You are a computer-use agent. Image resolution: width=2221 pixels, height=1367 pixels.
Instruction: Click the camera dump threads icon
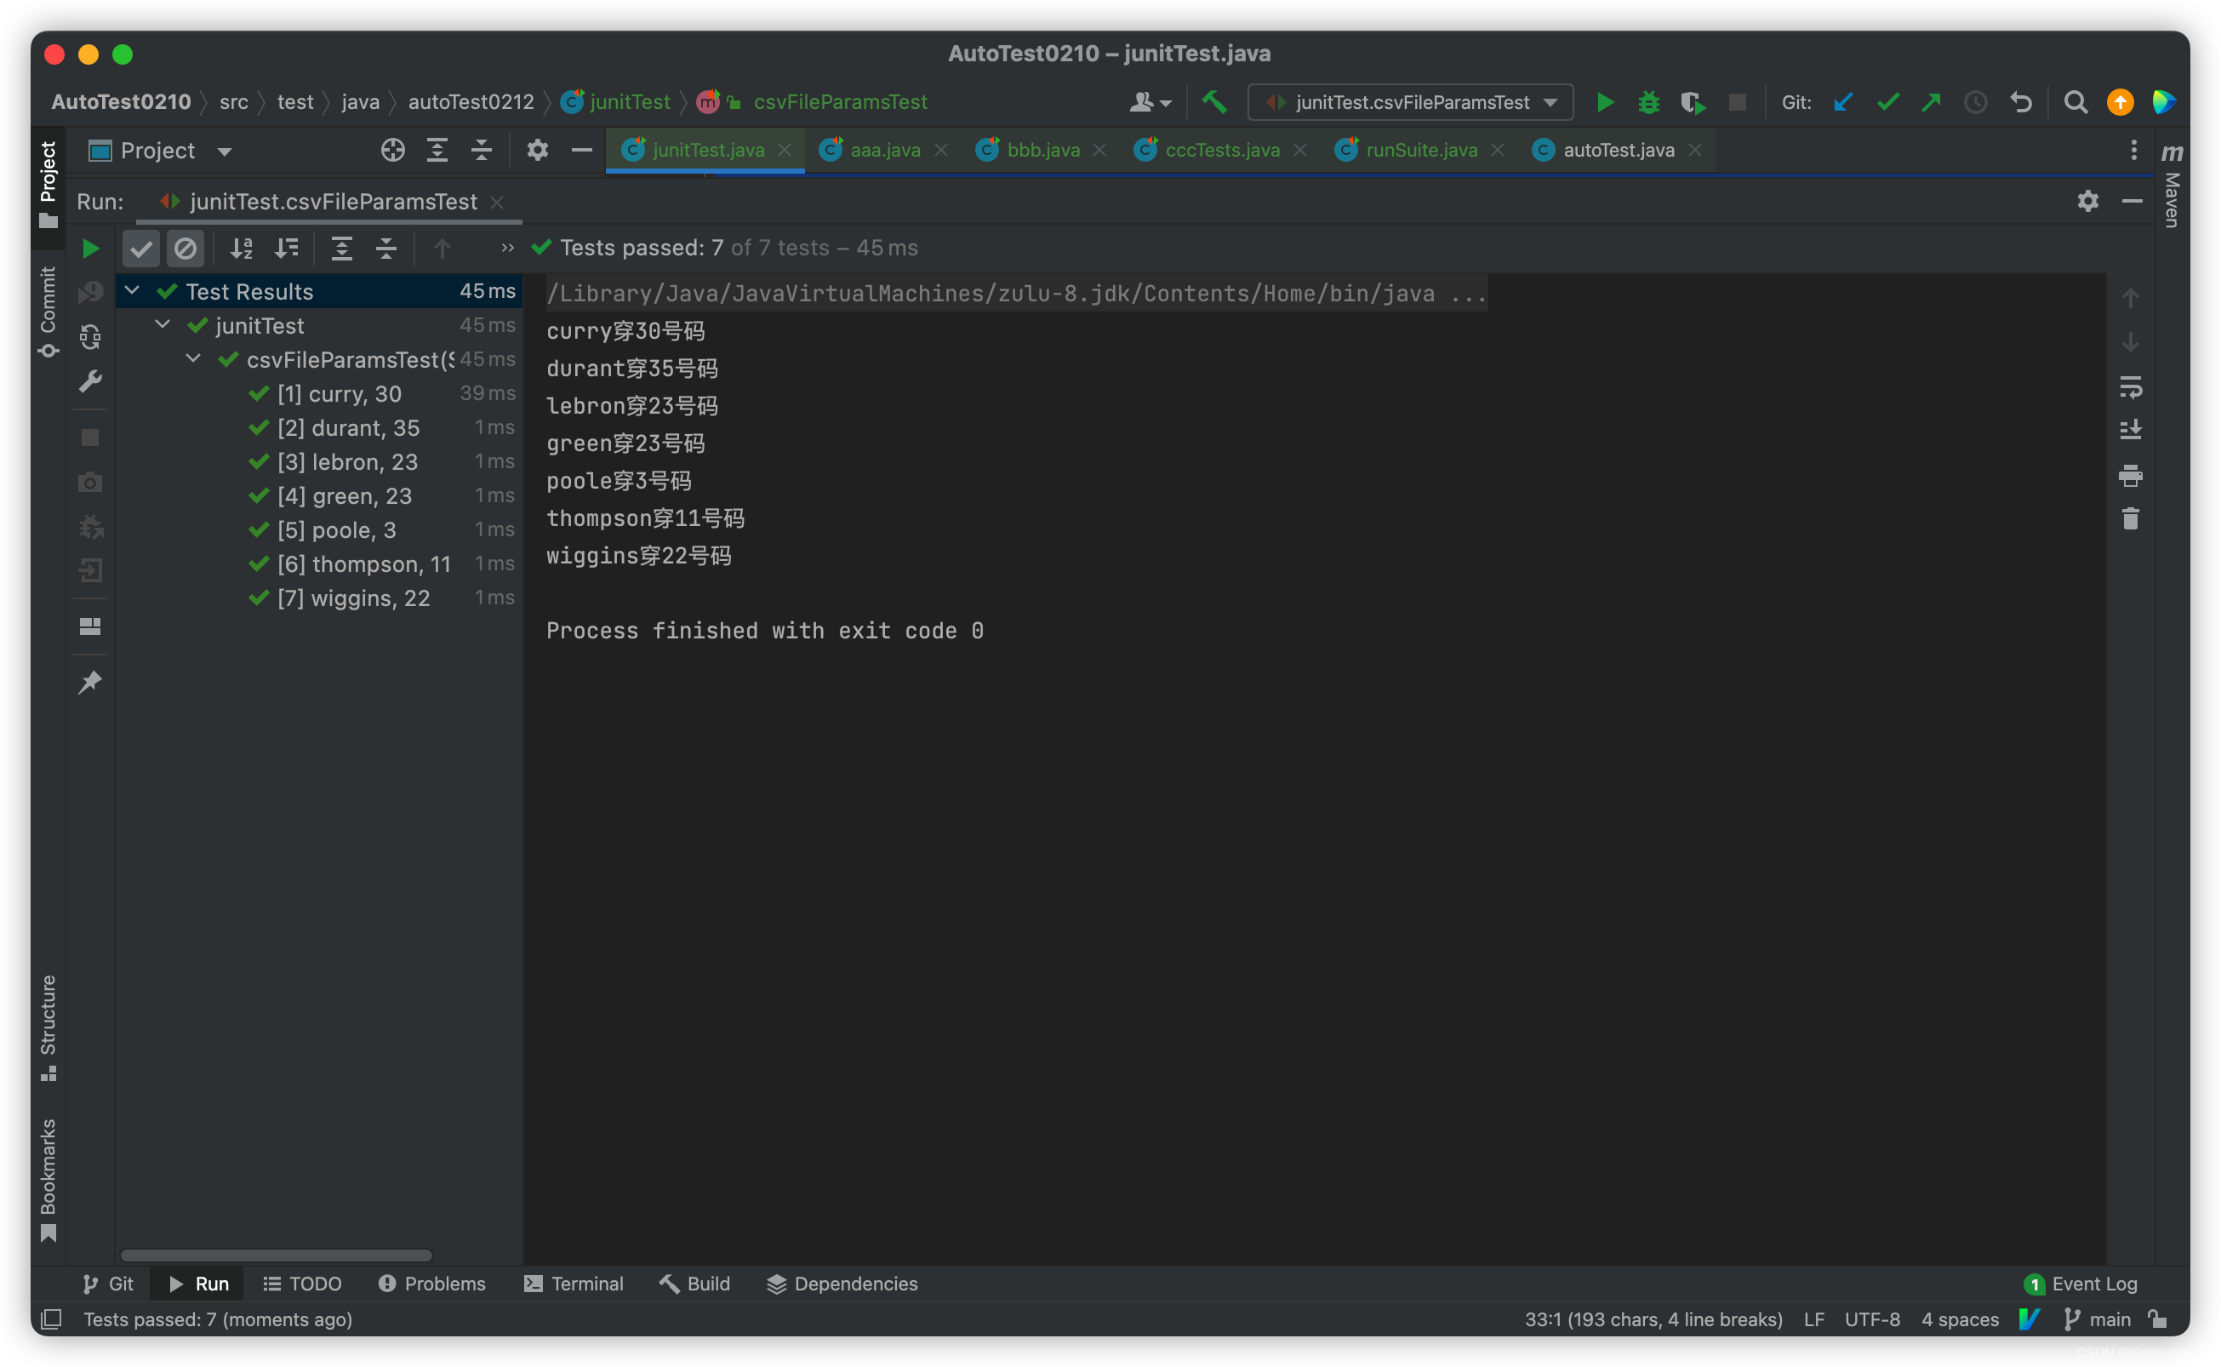tap(90, 482)
